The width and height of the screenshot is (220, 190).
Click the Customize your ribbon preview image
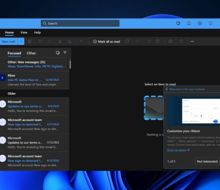click(194, 111)
